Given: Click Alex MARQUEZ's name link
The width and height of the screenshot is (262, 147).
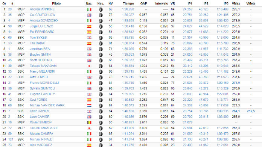Looking at the screenshot, I should coord(41,145).
